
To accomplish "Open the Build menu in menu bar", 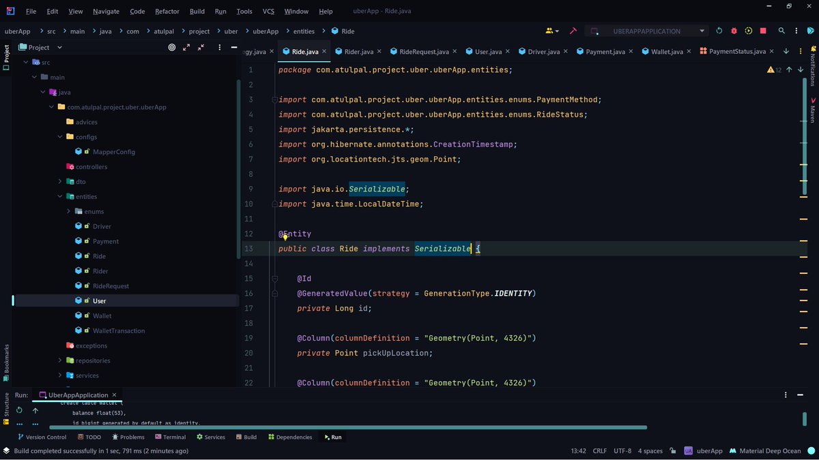I will (197, 12).
